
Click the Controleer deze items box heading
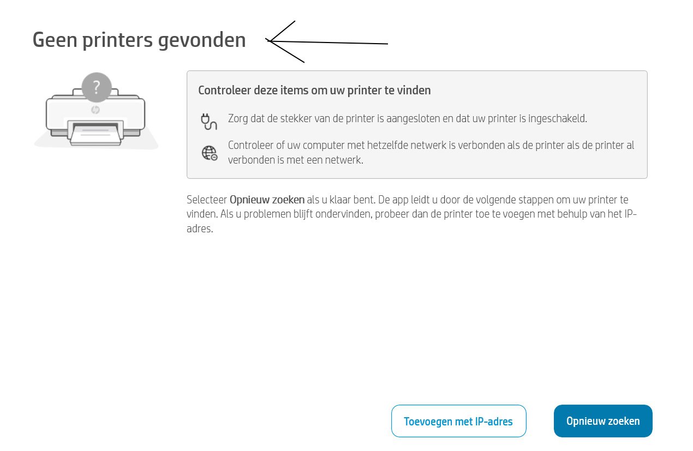314,91
